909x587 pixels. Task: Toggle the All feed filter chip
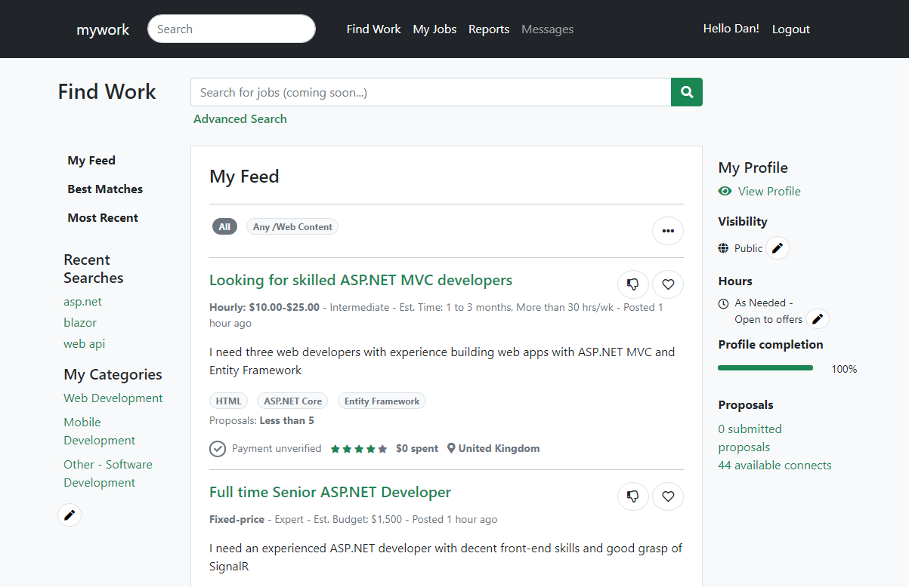224,226
